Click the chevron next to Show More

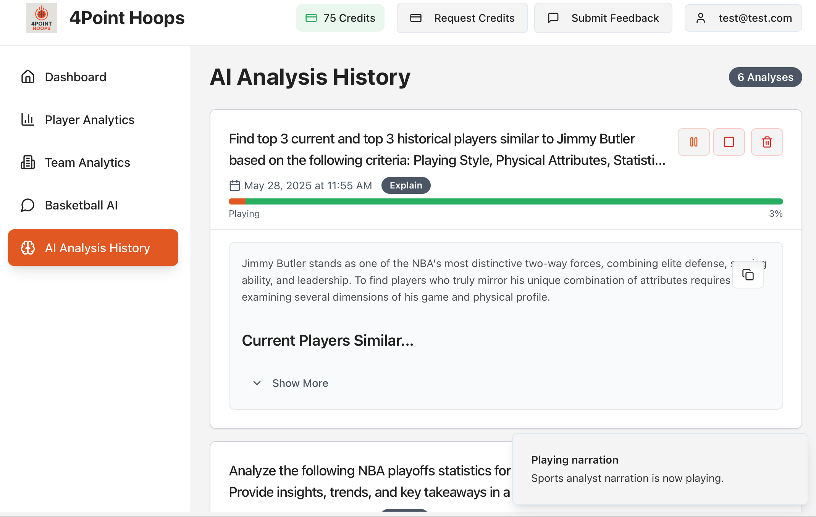[257, 383]
